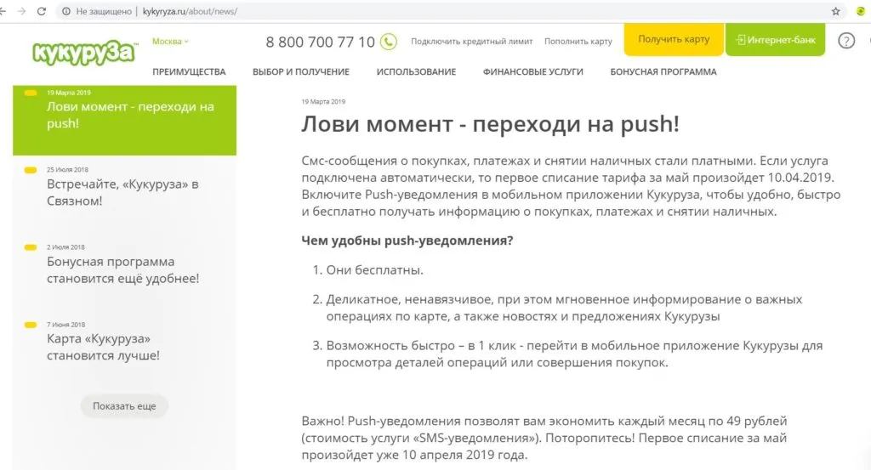Click the Показать еще button
The image size is (871, 470).
click(x=124, y=406)
